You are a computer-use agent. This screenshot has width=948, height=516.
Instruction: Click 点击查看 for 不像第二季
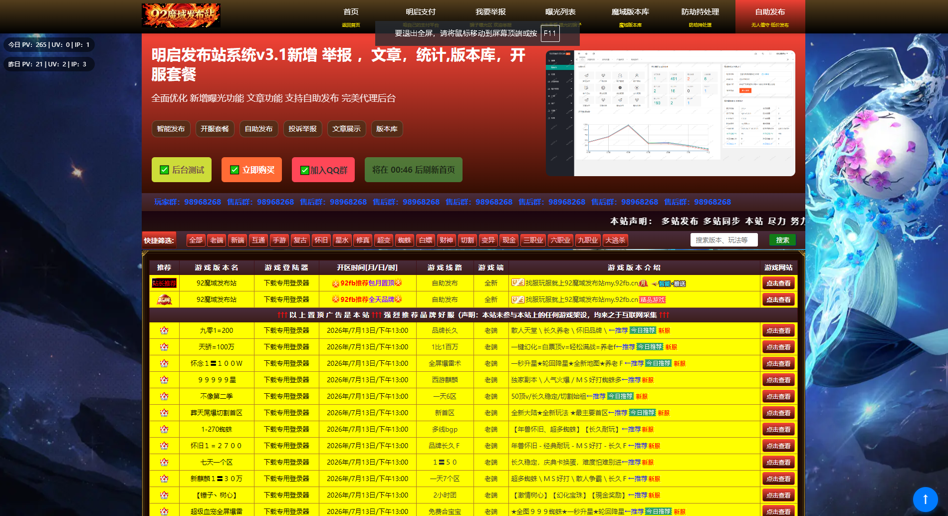pyautogui.click(x=778, y=396)
